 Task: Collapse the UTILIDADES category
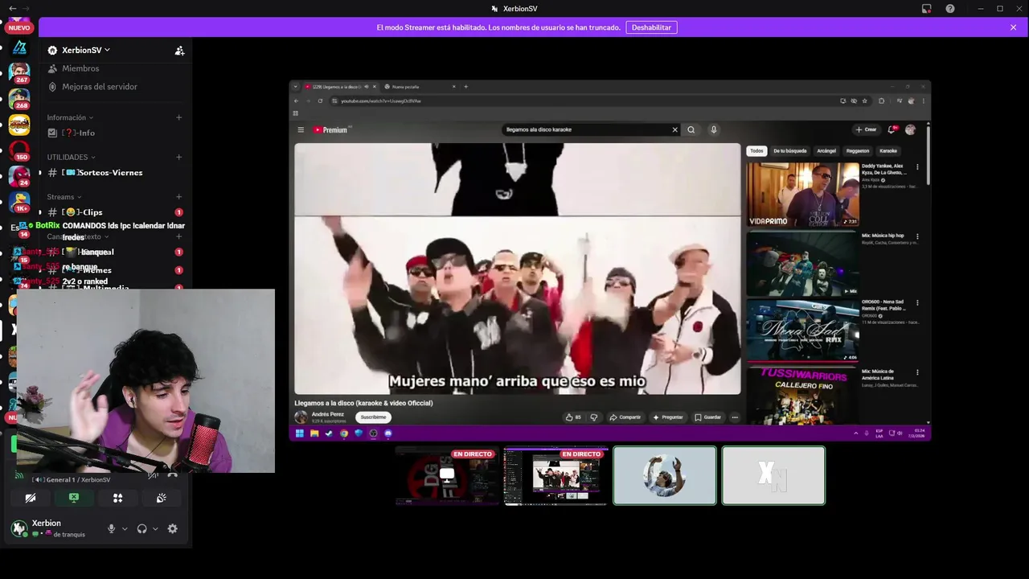pyautogui.click(x=72, y=157)
